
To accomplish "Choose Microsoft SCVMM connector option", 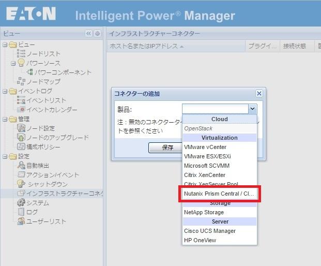I will [x=220, y=166].
